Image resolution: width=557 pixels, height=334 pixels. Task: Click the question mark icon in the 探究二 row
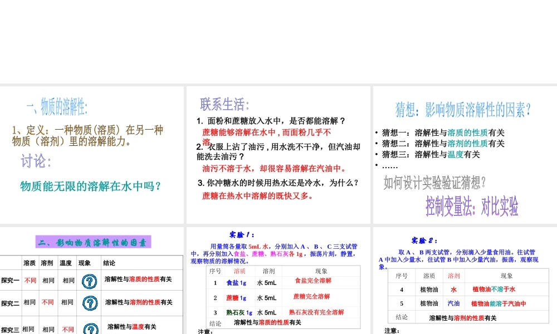tap(90, 303)
